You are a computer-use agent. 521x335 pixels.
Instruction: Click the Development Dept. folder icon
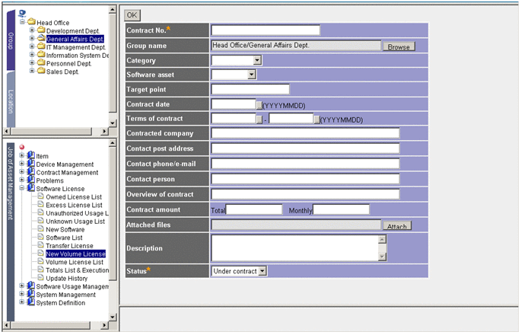(41, 31)
